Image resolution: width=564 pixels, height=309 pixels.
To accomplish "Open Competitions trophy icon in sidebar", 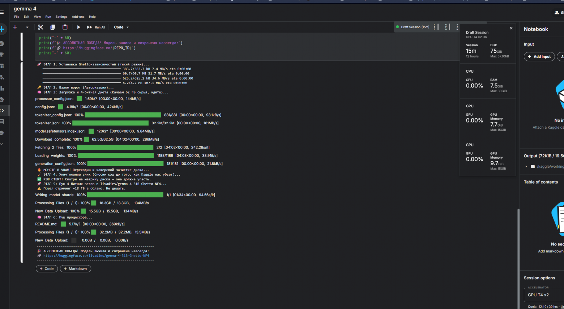I will 2,55.
